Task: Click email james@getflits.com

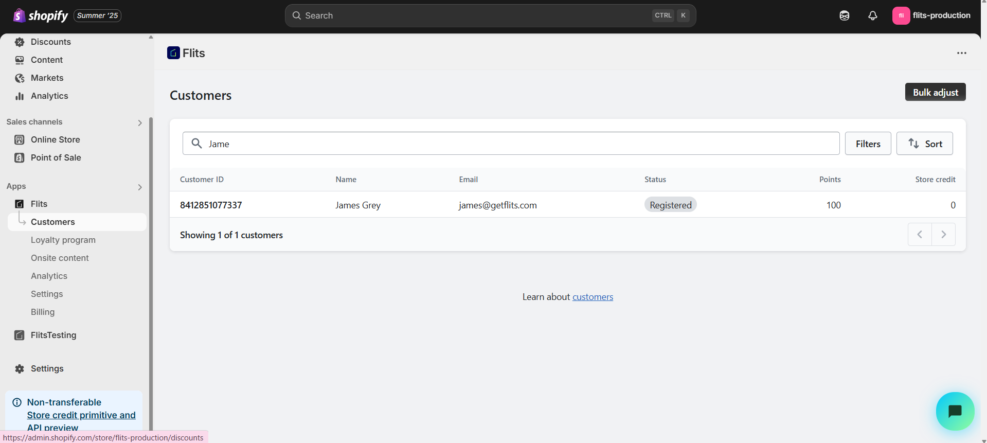Action: pos(498,205)
